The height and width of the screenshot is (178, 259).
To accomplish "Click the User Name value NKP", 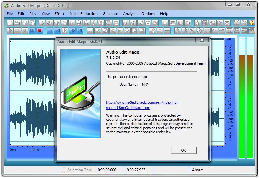I will [145, 85].
